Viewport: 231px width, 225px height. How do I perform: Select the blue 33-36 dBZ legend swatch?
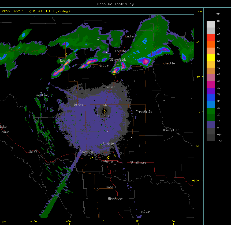point(211,98)
